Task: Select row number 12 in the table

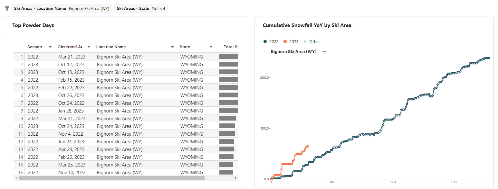Action: [x=21, y=142]
